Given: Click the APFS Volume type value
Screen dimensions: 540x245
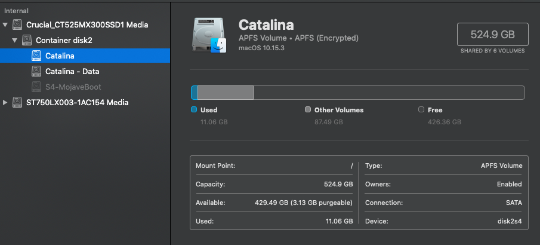Looking at the screenshot, I should point(502,166).
